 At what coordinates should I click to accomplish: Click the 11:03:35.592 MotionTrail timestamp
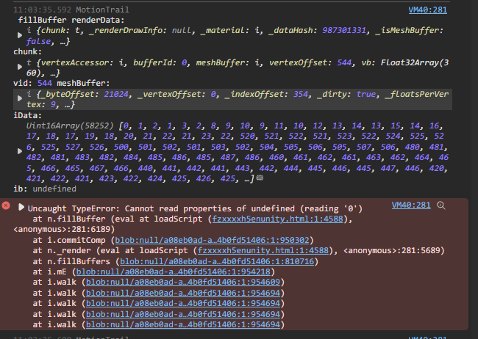[x=71, y=10]
